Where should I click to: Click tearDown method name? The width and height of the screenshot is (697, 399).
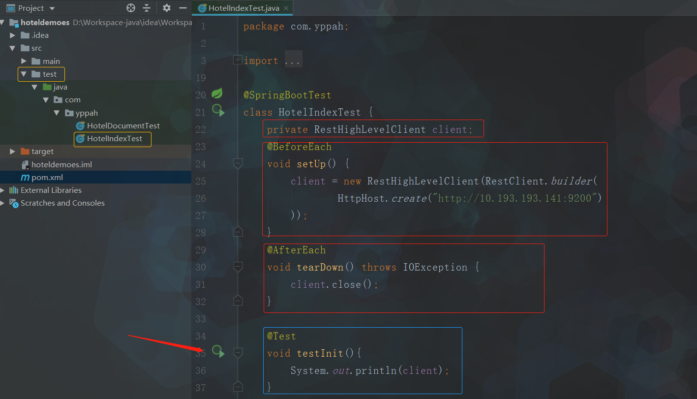320,267
